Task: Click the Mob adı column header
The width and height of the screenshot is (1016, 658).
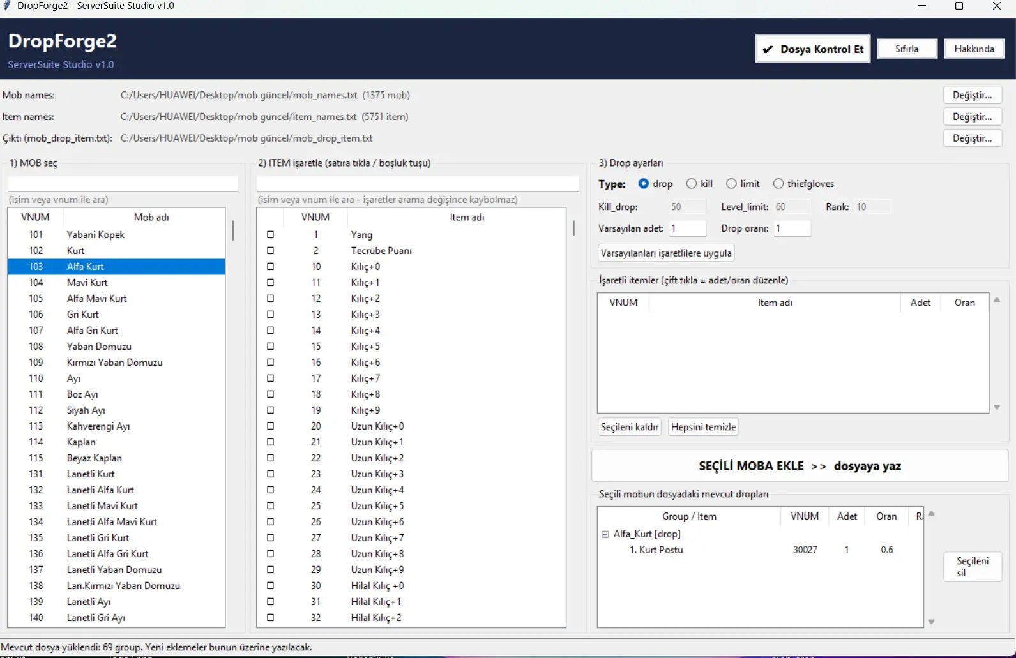Action: 151,217
